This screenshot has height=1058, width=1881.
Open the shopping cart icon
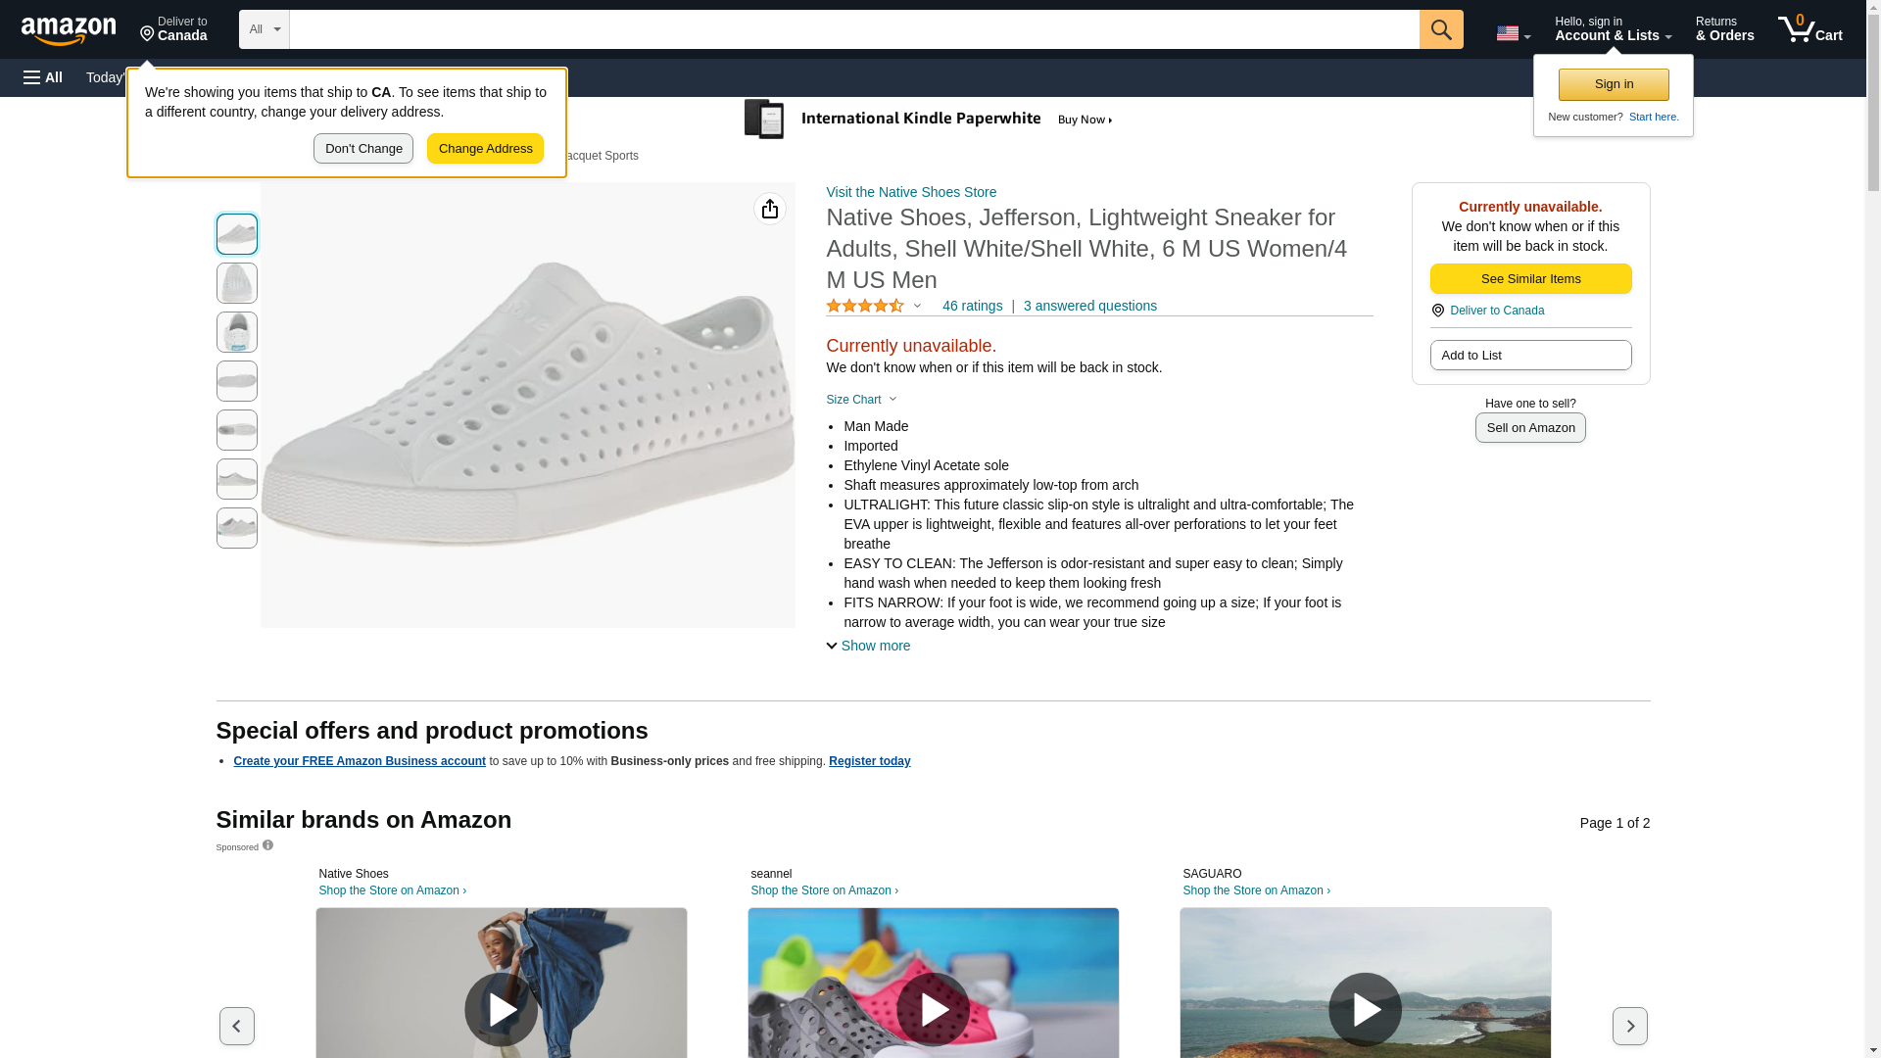click(1809, 29)
